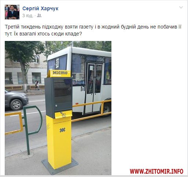The width and height of the screenshot is (188, 177).
Task: Expand the post options chevron
Action: 181,7
